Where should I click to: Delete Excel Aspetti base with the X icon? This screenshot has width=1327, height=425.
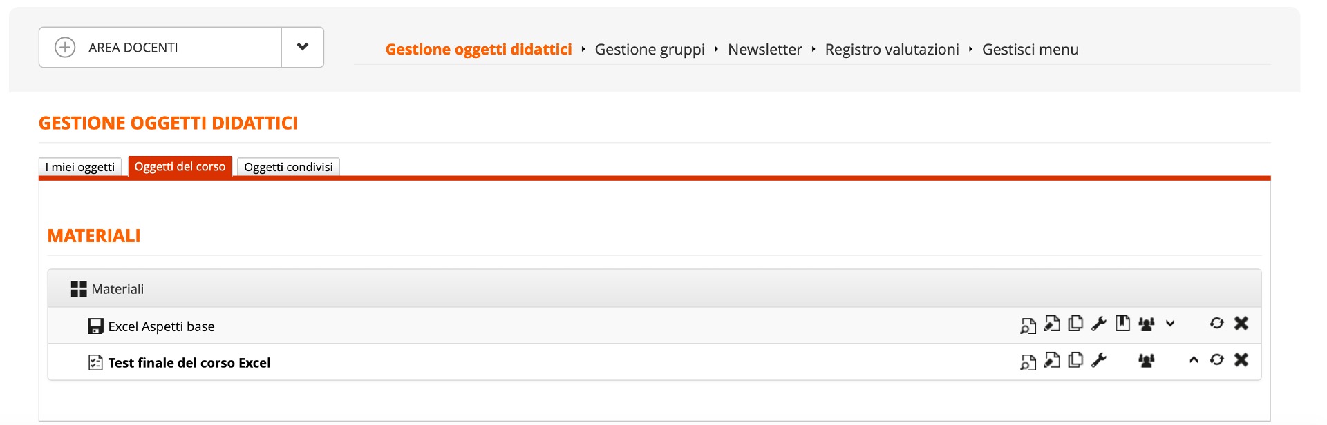click(x=1242, y=324)
